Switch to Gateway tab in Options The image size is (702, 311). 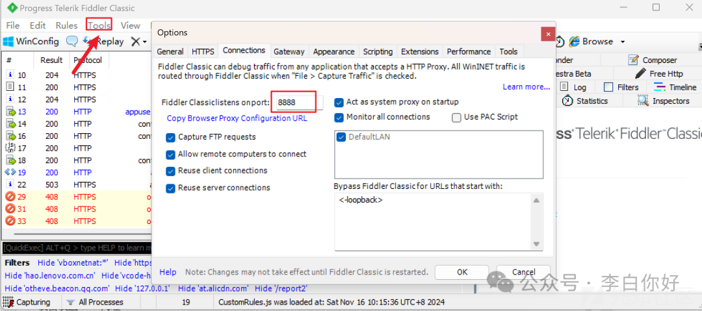tap(289, 51)
